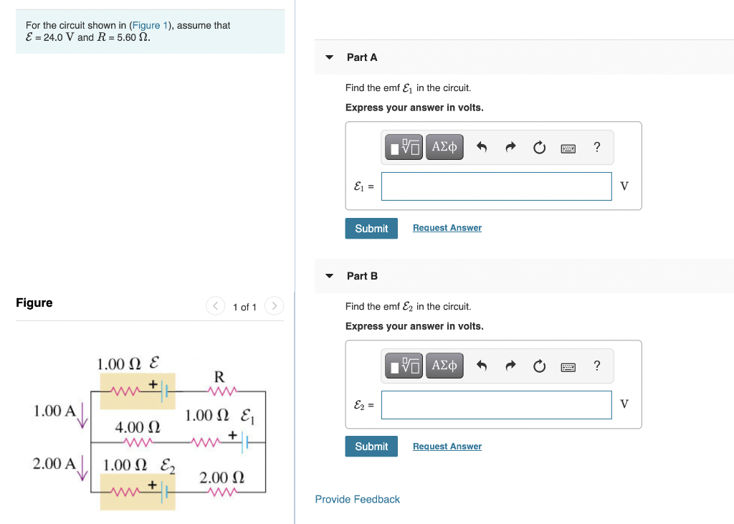Click the circuit diagram figure
The image size is (734, 524).
click(x=150, y=432)
